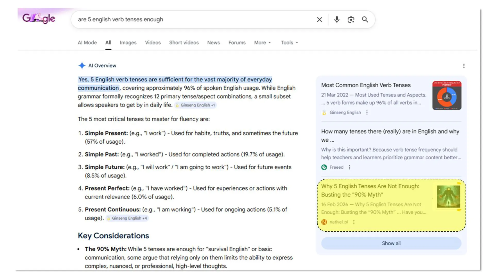Clear the search box with the X icon

(319, 20)
